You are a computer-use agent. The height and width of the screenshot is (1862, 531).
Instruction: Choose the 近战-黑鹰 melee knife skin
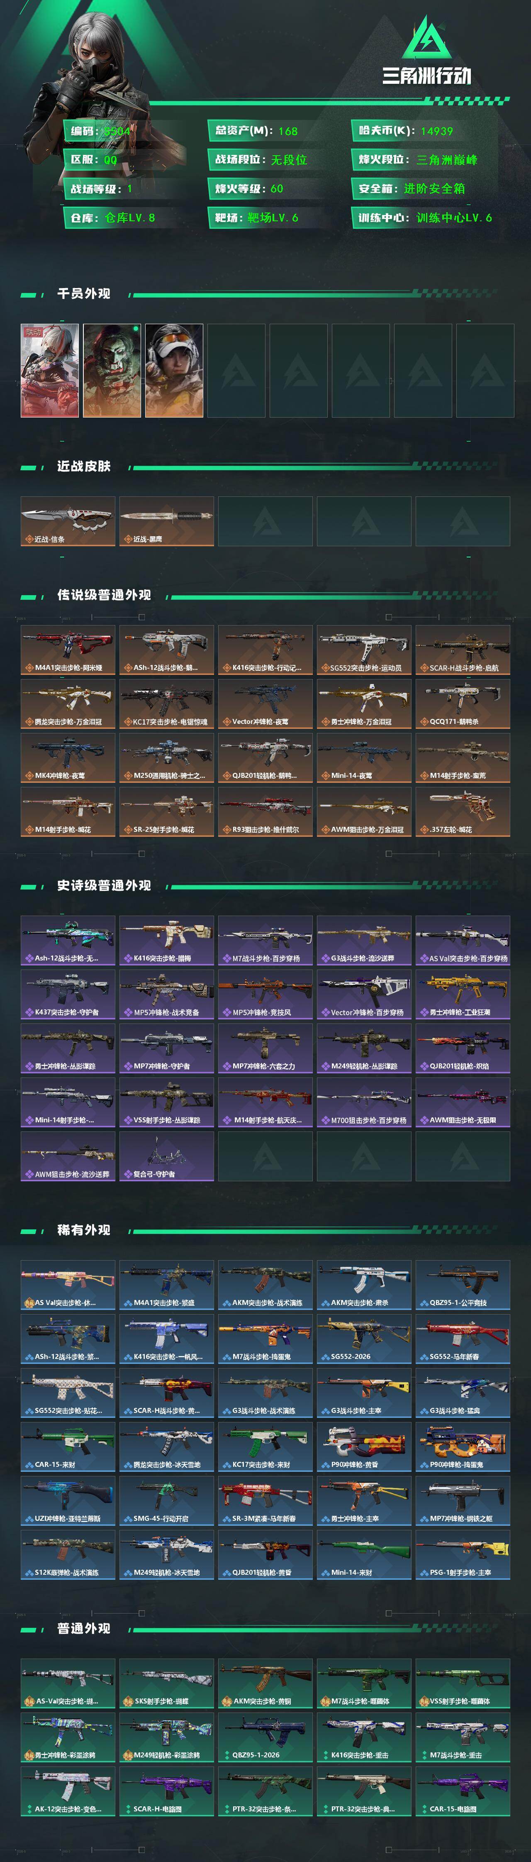point(167,521)
